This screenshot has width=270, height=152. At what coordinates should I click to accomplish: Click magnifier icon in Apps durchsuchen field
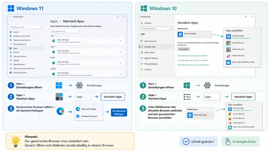(x=78, y=31)
